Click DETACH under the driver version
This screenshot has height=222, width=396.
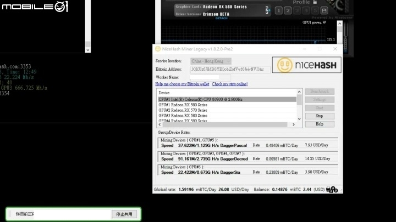[x=222, y=18]
